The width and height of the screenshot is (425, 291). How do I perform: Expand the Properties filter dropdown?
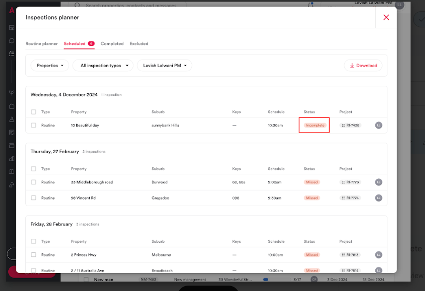[x=50, y=66]
